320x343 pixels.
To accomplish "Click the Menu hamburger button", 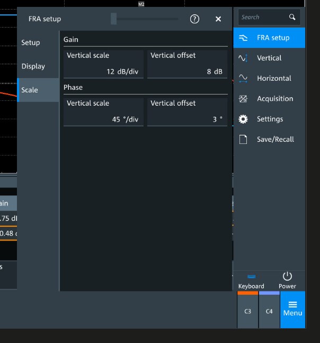I will point(292,310).
